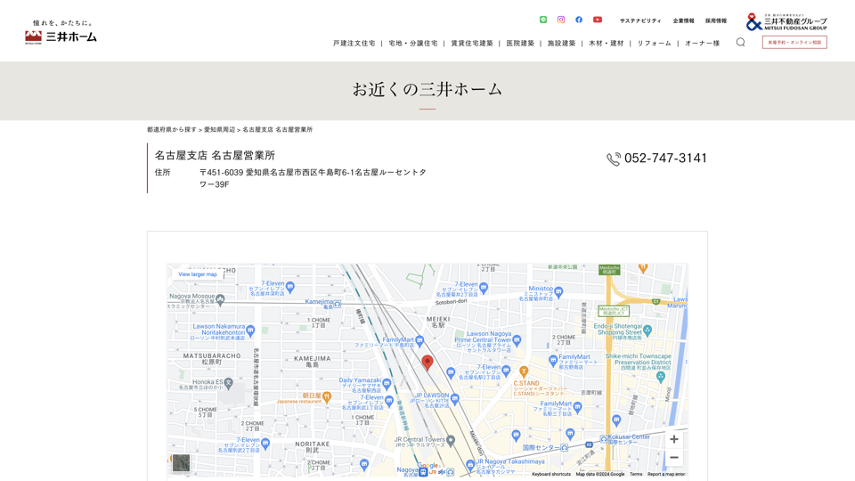
Task: Switch to satellite imagery thumbnail
Action: [181, 463]
